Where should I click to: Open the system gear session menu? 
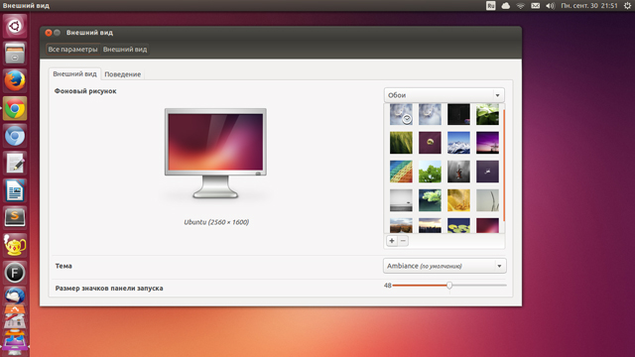tap(627, 6)
